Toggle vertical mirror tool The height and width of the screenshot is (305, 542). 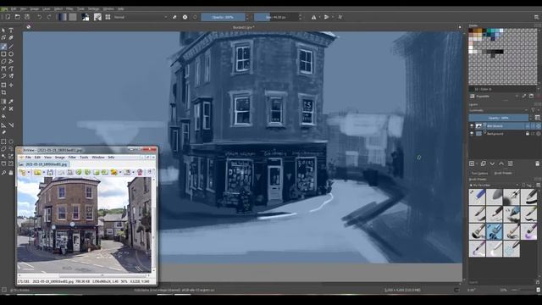coord(326,17)
